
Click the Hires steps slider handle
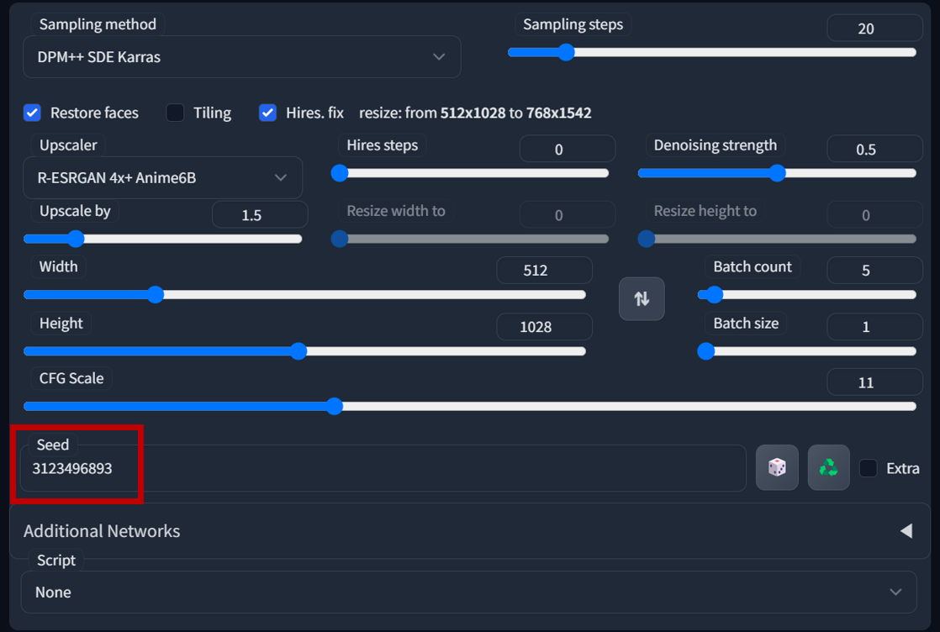point(340,173)
